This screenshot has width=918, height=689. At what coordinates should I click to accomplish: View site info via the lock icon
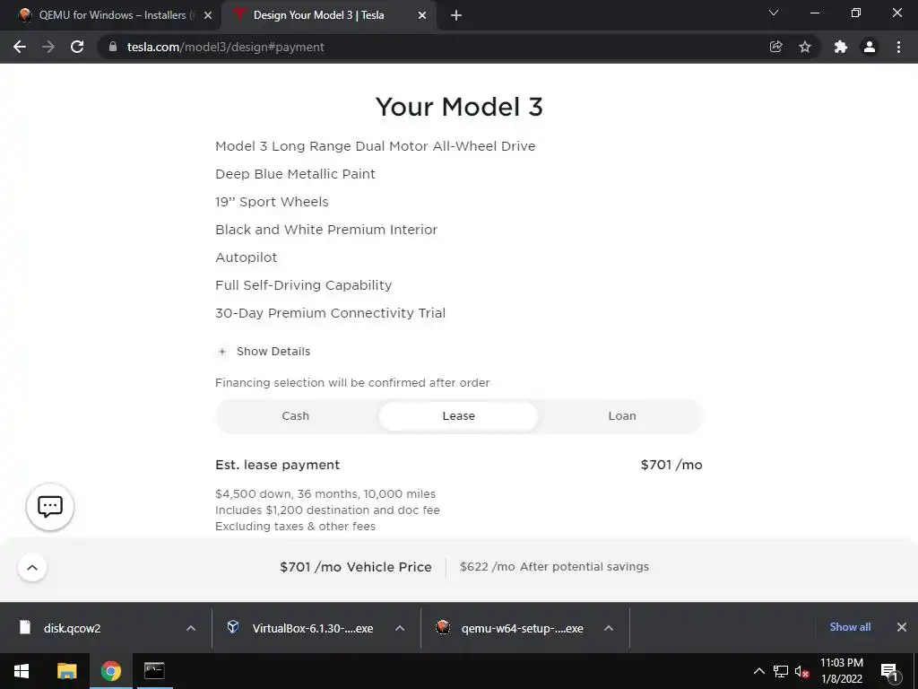tap(113, 47)
